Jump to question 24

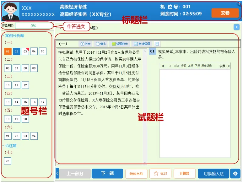click(34, 136)
